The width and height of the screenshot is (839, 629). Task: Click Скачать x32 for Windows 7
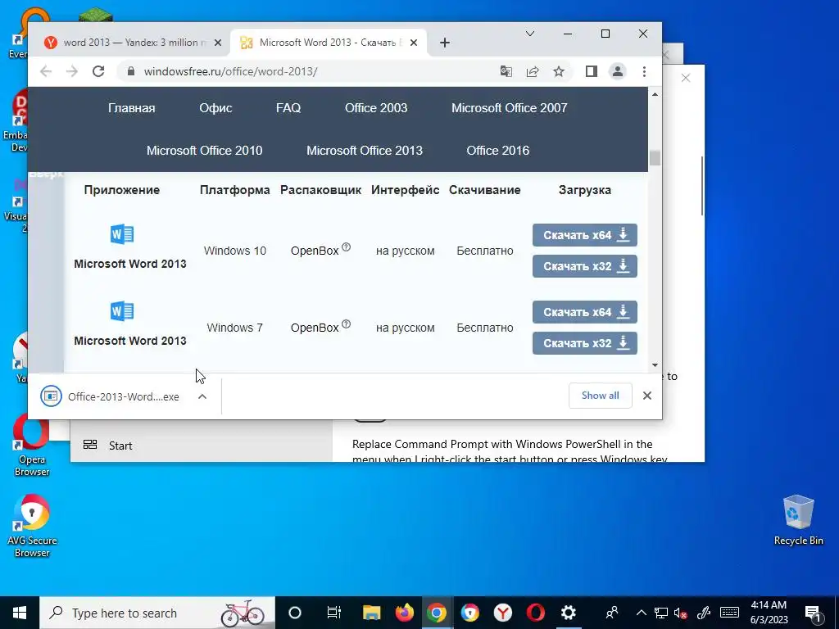point(585,343)
